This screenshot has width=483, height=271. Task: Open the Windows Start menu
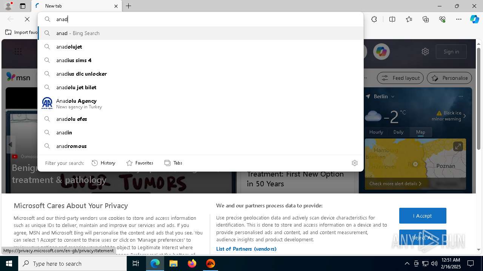pos(9,263)
